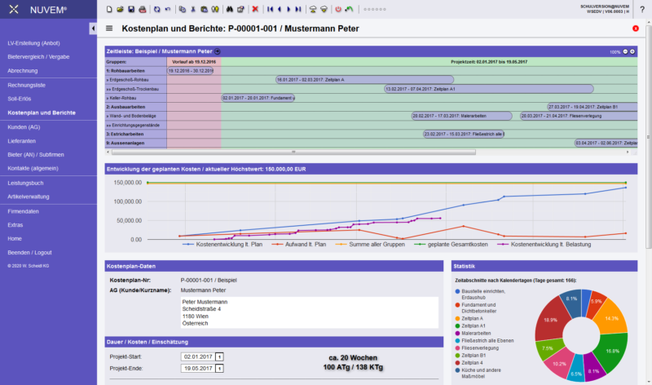Open help with the question mark
The width and height of the screenshot is (652, 385).
click(x=642, y=10)
